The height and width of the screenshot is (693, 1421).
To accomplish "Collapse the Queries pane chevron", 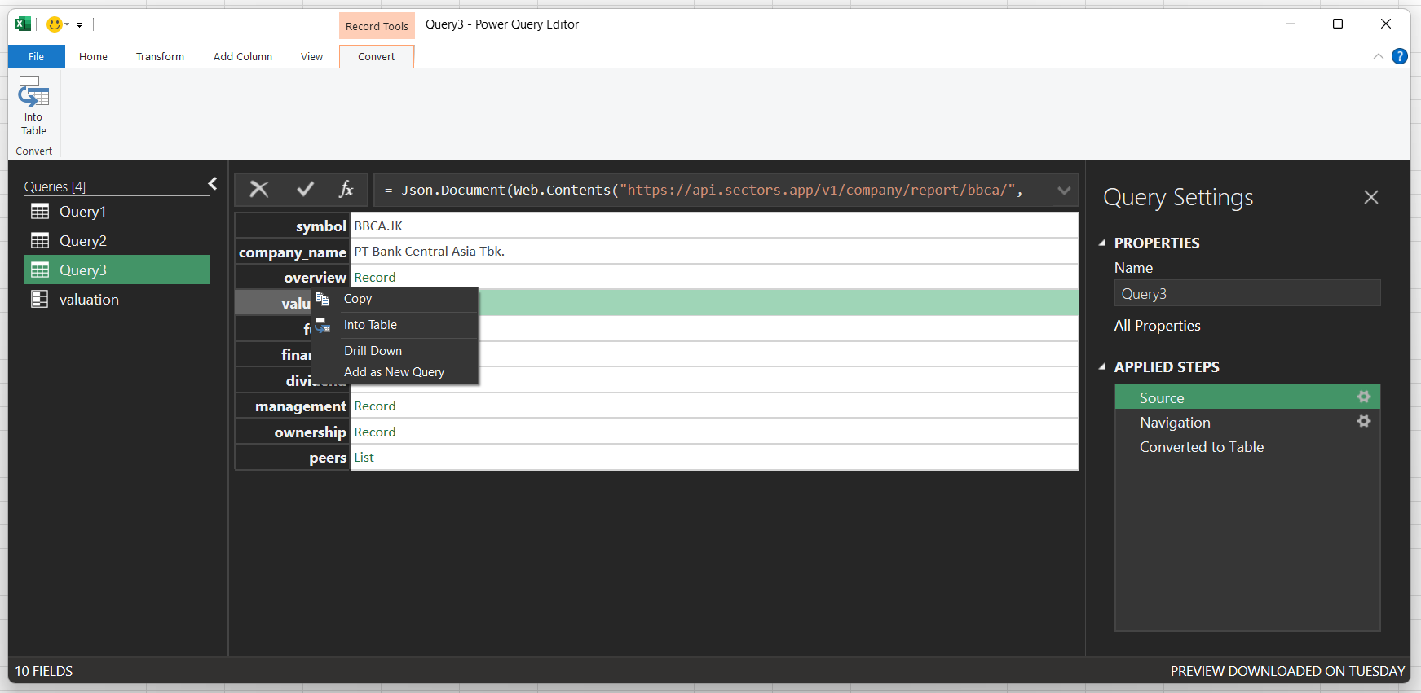I will pos(213,184).
